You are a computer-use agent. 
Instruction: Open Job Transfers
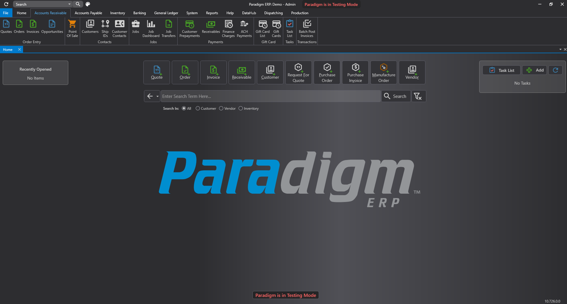click(169, 28)
